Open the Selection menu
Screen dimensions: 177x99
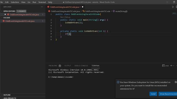pyautogui.click(x=15, y=2)
